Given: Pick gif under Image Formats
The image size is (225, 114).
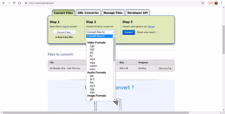Looking at the screenshot, I should (x=91, y=99).
